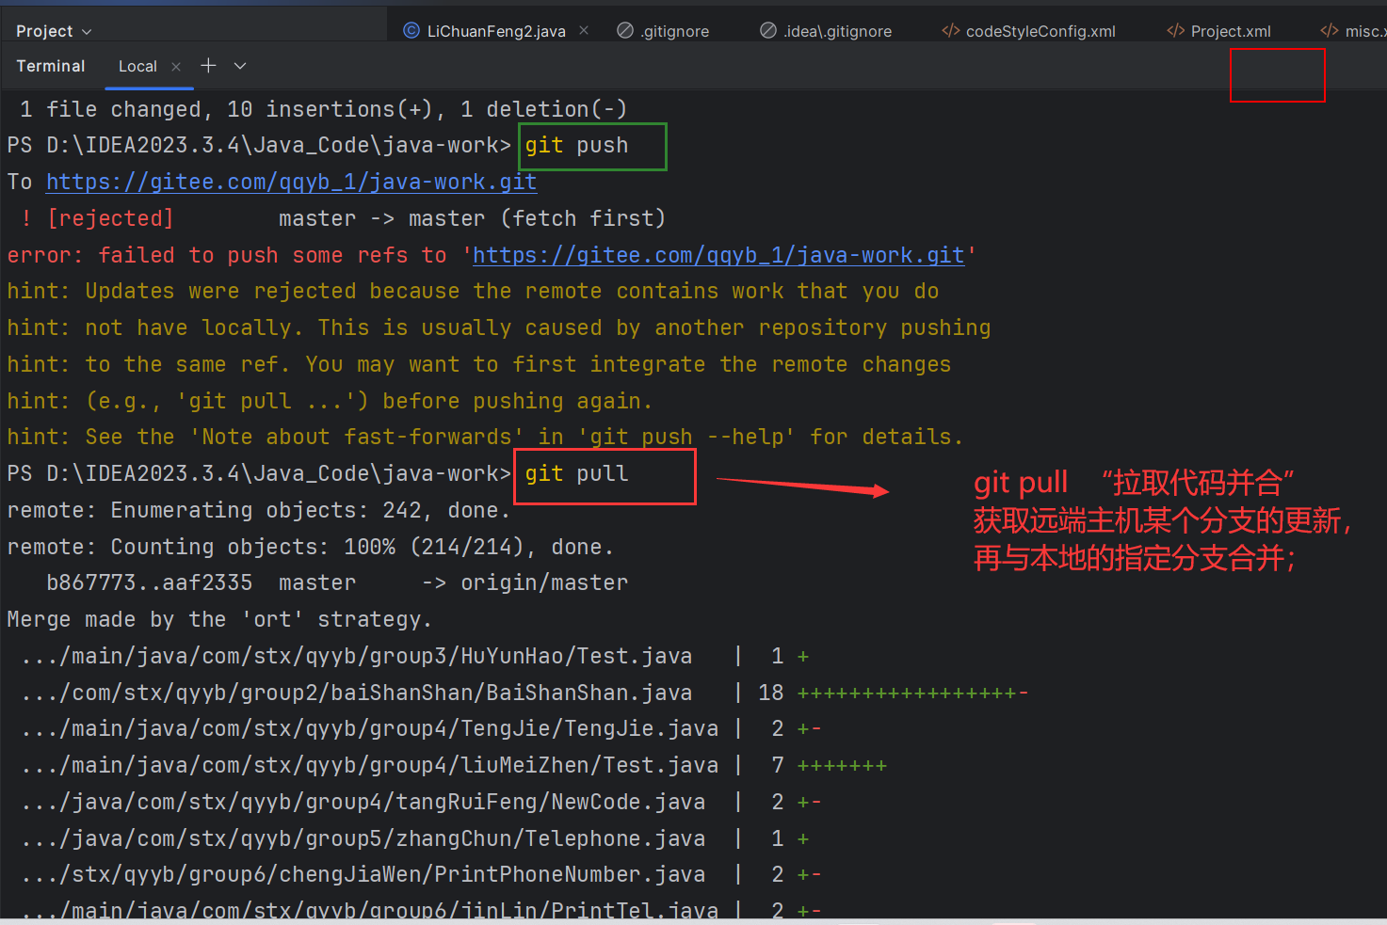Click the XML icon on the misc tab

[x=1330, y=30]
